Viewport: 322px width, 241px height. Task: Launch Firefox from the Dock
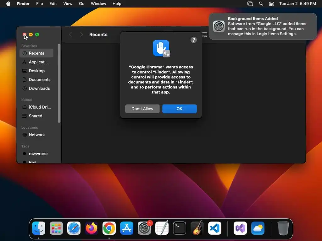pyautogui.click(x=92, y=228)
